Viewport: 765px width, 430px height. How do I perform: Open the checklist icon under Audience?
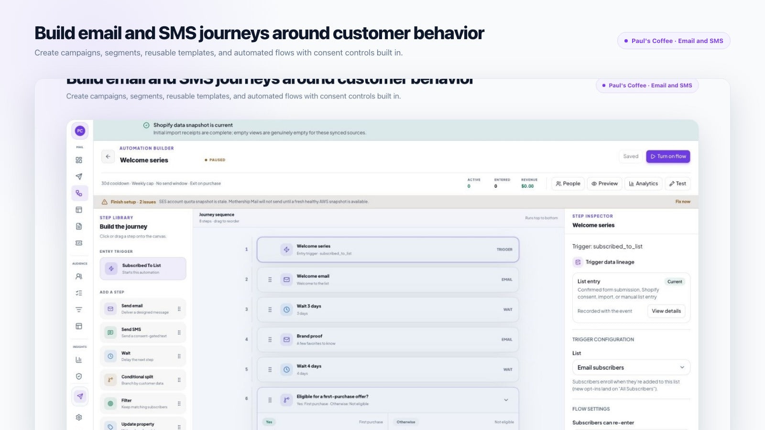coord(79,293)
